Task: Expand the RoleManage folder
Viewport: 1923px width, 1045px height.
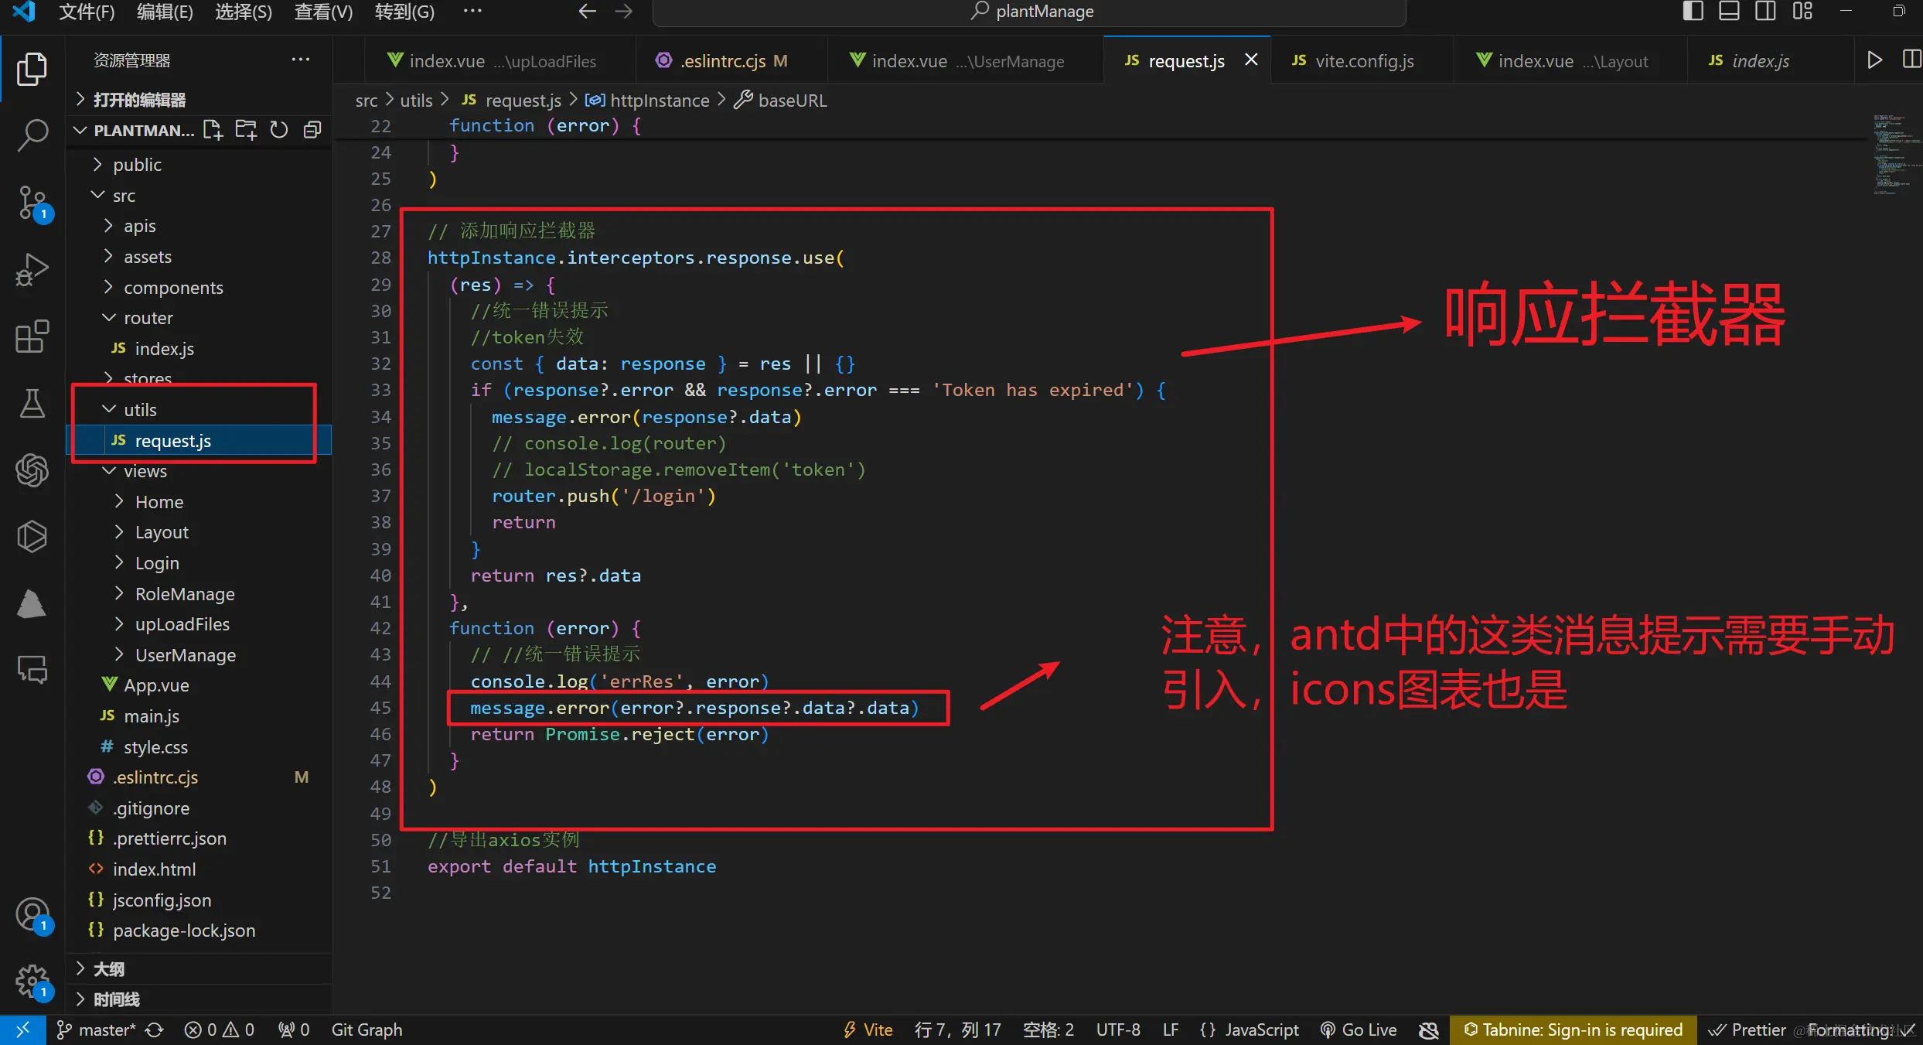Action: tap(199, 594)
